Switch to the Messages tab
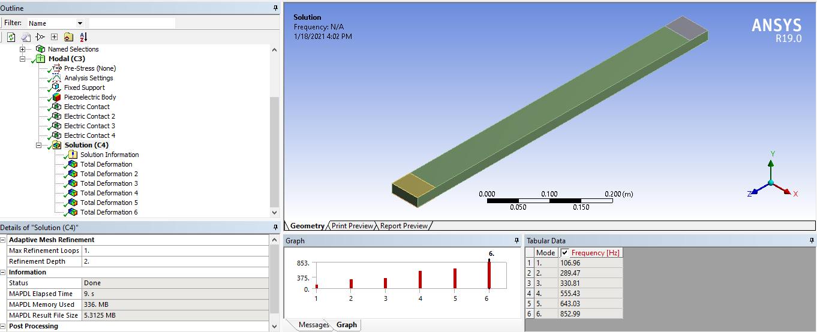The width and height of the screenshot is (817, 332). click(314, 325)
